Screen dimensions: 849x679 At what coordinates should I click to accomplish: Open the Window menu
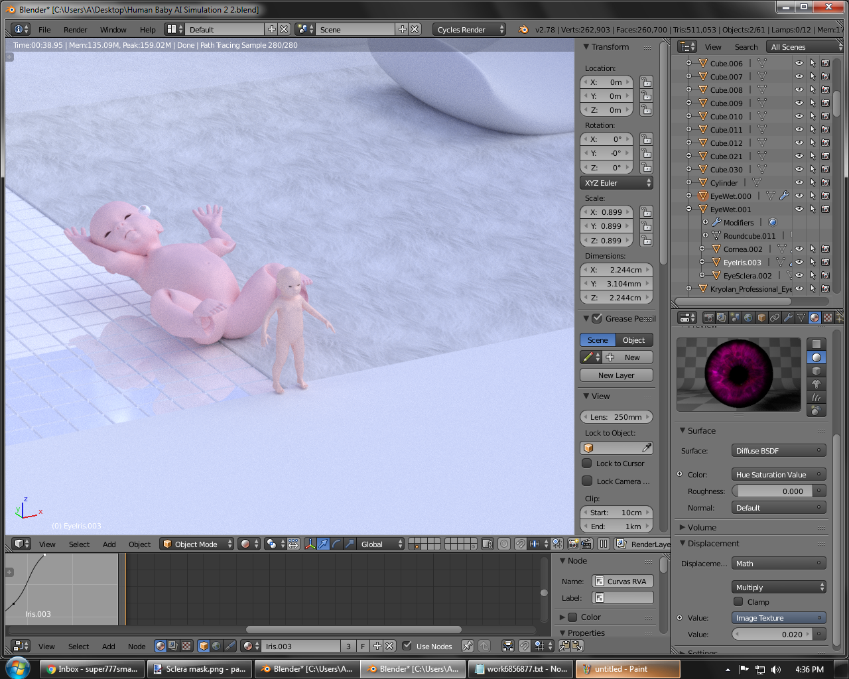tap(113, 30)
